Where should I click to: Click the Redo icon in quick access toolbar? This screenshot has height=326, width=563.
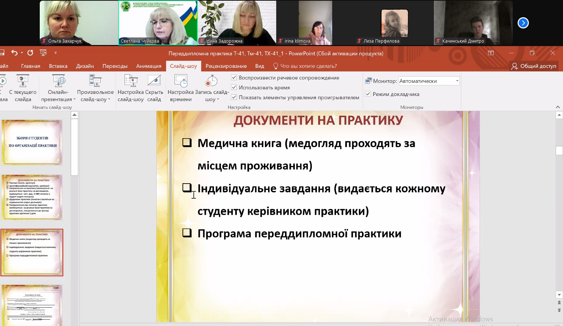[x=30, y=53]
